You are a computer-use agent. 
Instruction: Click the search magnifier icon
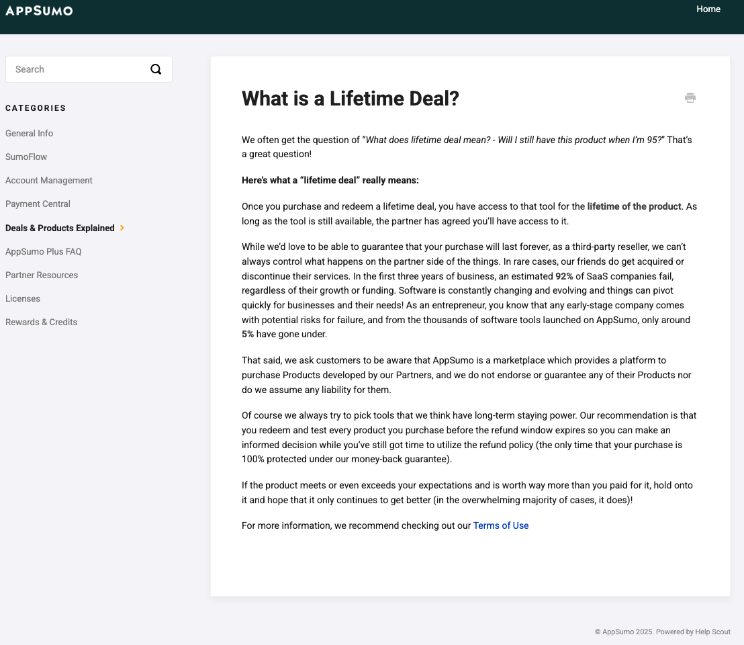pyautogui.click(x=156, y=69)
